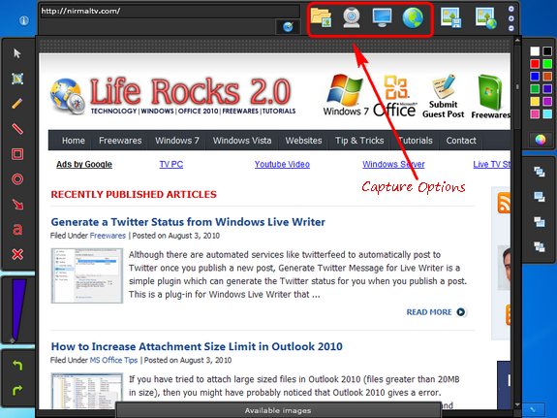Capture the screen with the monitor icon
557x418 pixels.
[x=382, y=17]
